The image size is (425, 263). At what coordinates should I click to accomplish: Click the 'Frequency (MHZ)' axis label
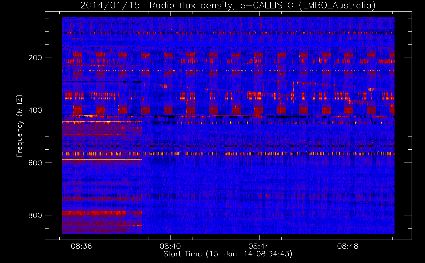click(x=20, y=126)
